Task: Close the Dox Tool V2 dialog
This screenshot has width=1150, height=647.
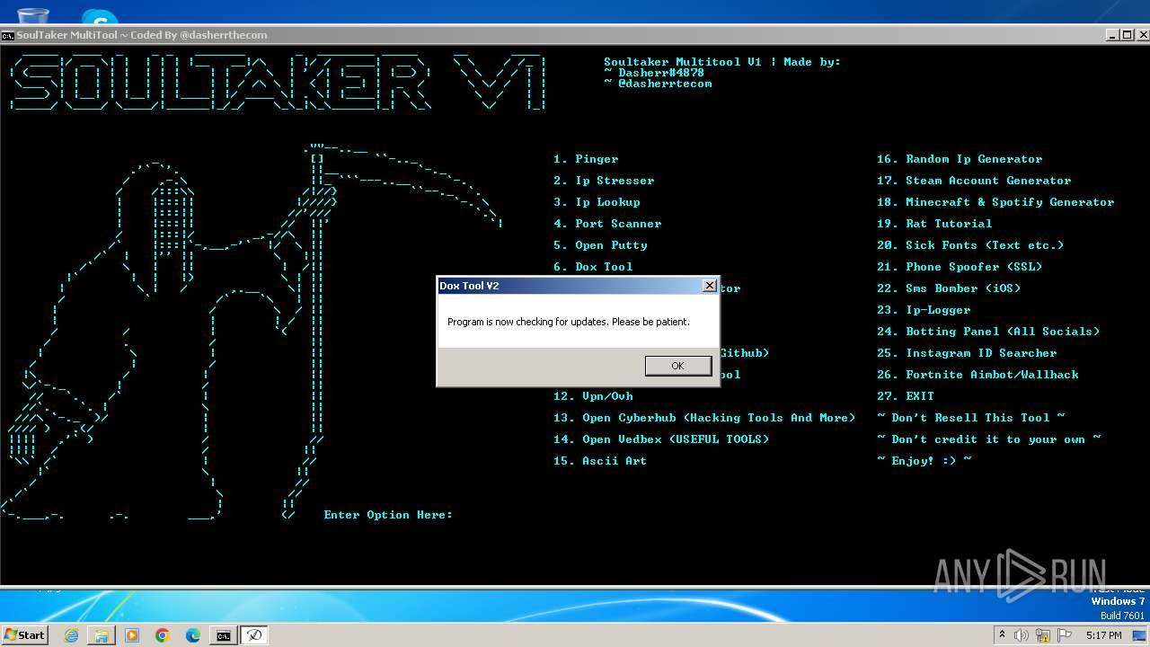Action: [x=709, y=286]
